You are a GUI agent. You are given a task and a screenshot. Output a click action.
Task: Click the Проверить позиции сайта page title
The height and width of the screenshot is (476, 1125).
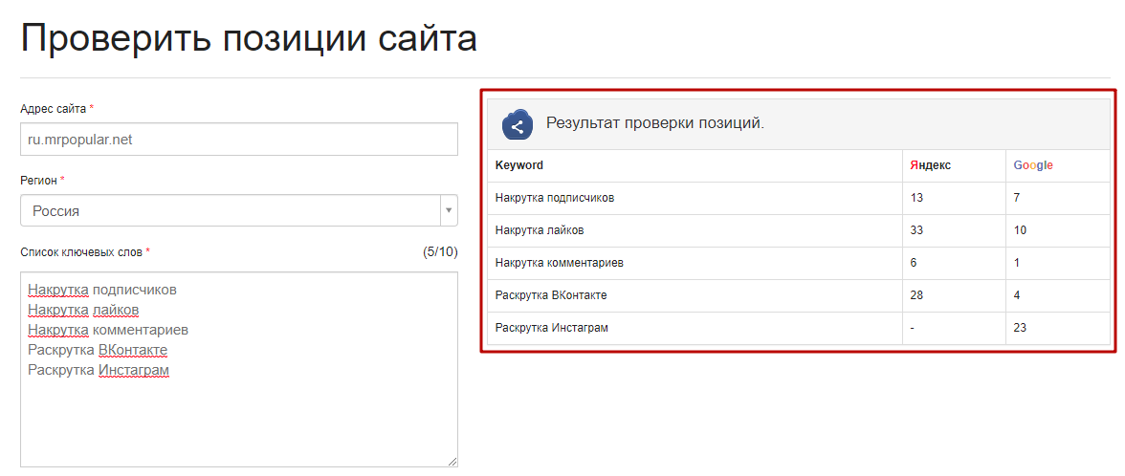point(249,37)
